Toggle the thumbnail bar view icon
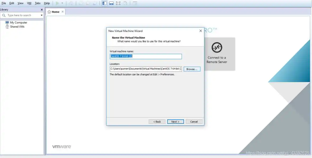 click(x=111, y=3)
